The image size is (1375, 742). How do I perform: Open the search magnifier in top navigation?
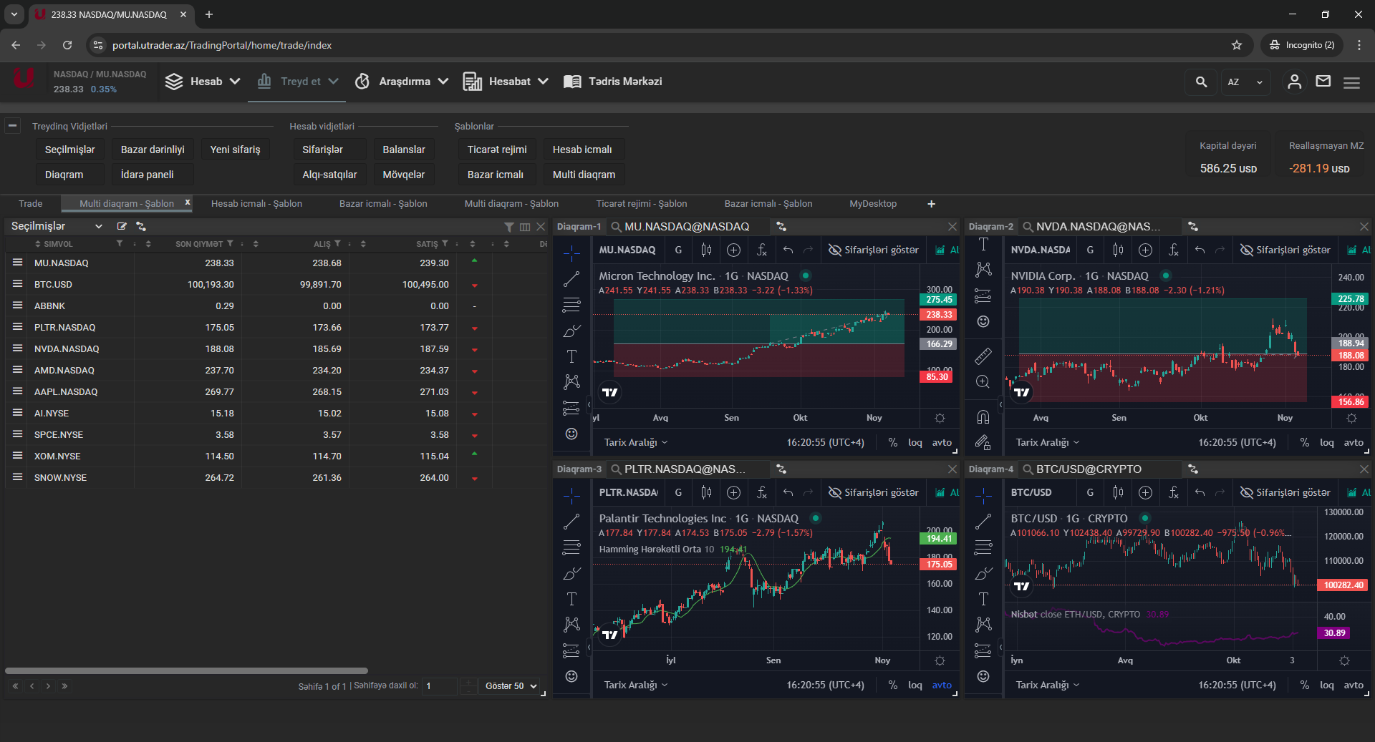coord(1201,82)
